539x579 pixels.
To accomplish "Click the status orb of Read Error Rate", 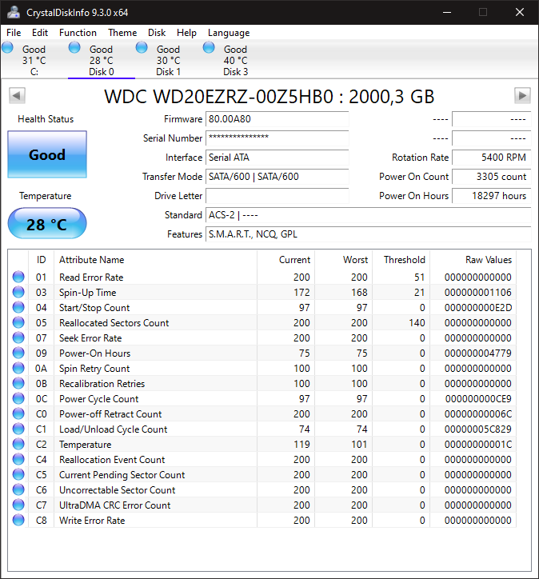I will [18, 277].
